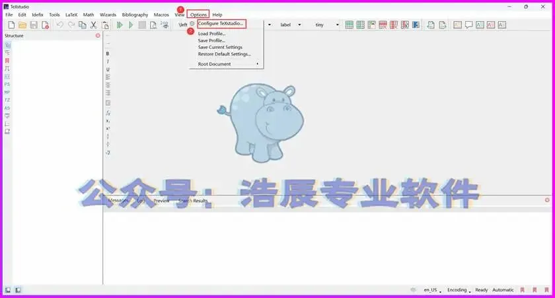Compile the document with single green arrow
This screenshot has width=555, height=298.
pos(131,24)
